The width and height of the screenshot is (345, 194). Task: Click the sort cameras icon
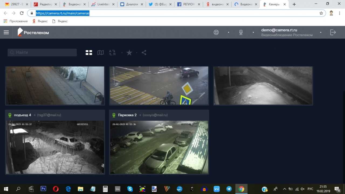[112, 53]
